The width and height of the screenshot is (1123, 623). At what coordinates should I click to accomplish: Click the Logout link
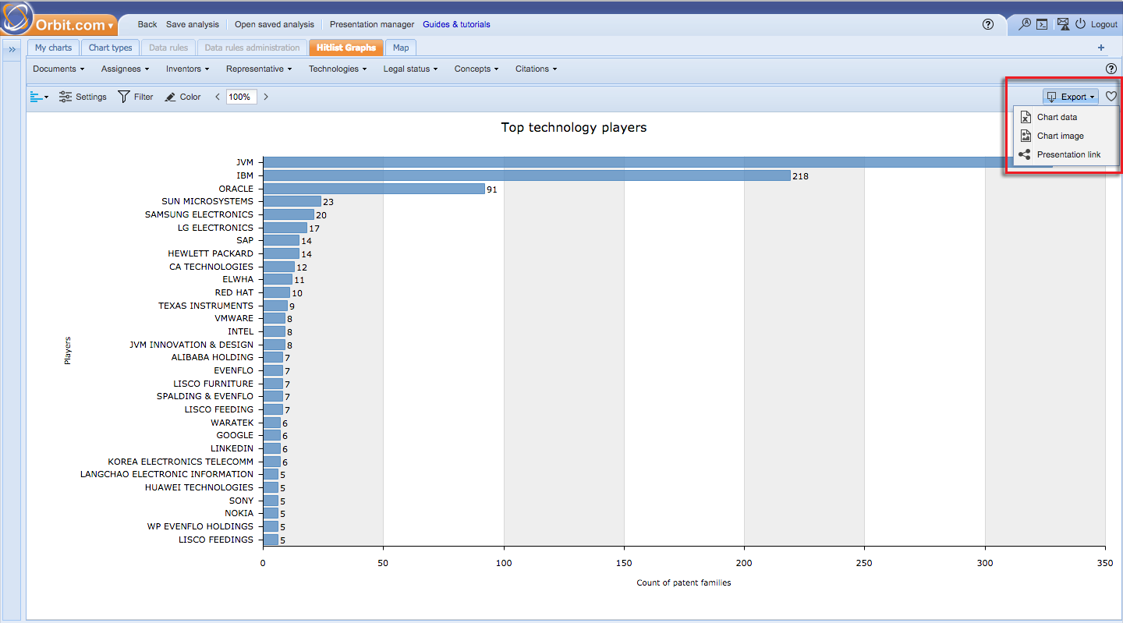tap(1104, 24)
